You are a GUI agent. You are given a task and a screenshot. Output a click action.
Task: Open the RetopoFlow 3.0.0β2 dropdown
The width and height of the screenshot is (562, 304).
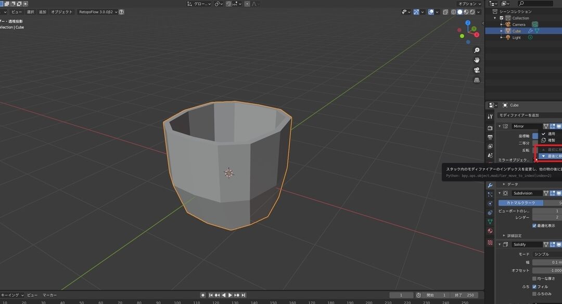point(97,12)
